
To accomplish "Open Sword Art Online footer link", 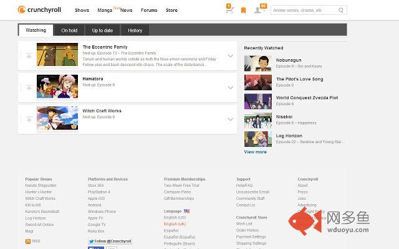I will click(39, 225).
